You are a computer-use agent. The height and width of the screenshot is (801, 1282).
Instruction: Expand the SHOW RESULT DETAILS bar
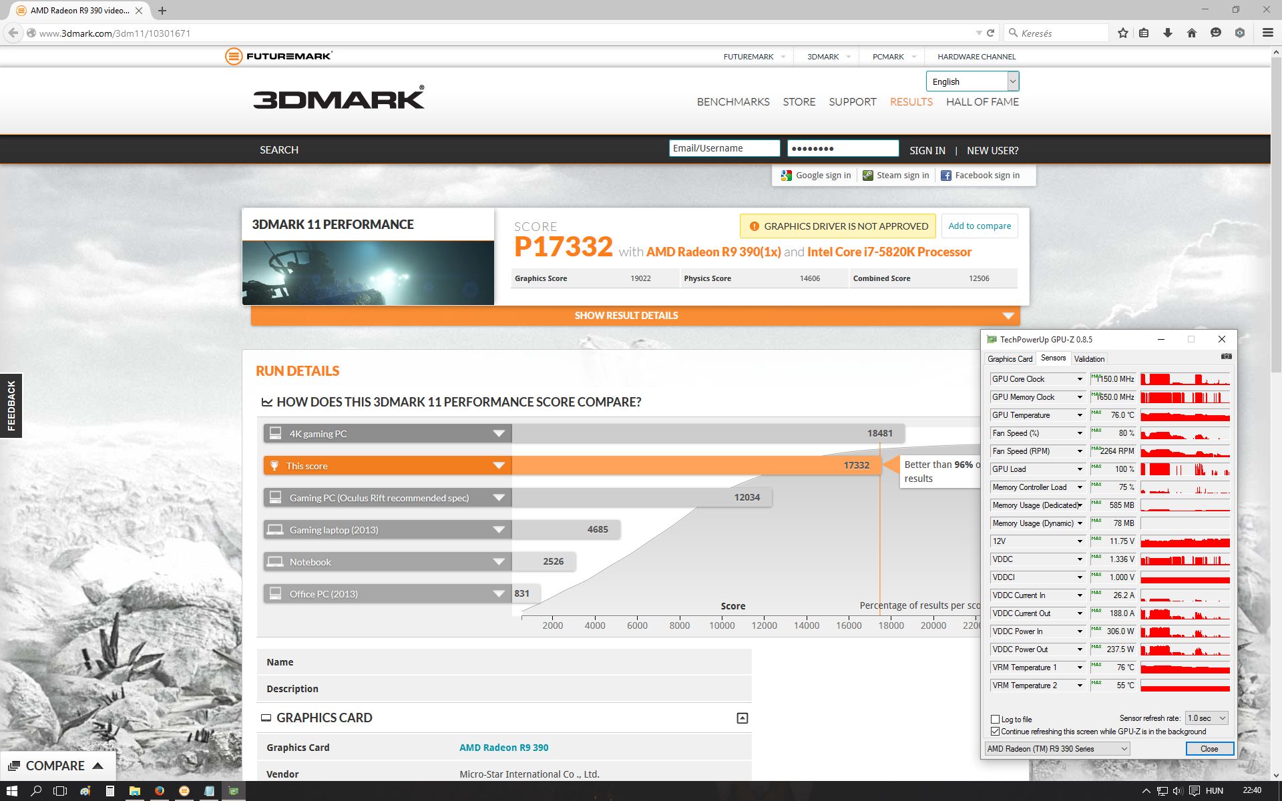tap(635, 316)
